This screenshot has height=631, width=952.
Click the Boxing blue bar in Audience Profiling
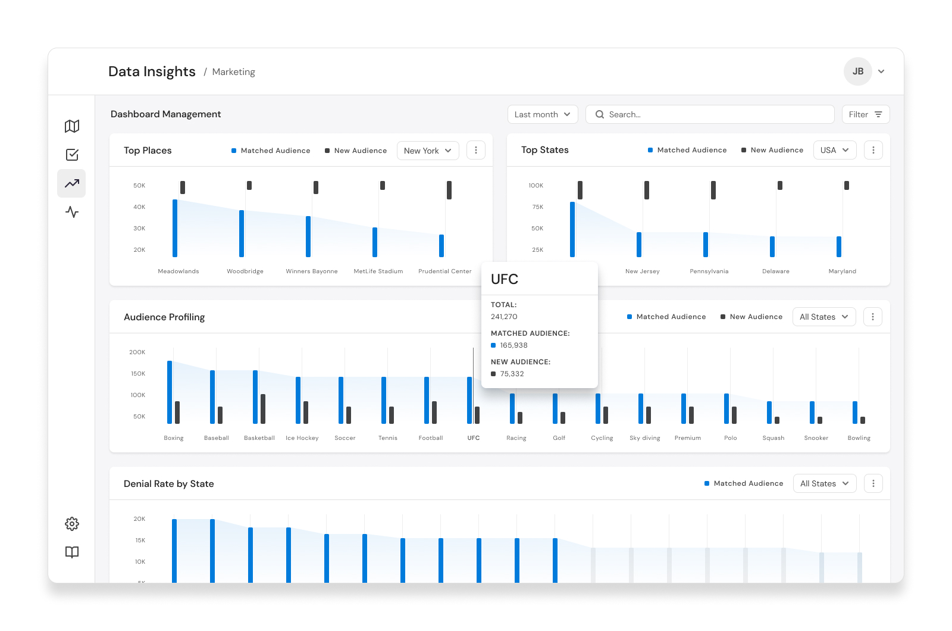(170, 392)
